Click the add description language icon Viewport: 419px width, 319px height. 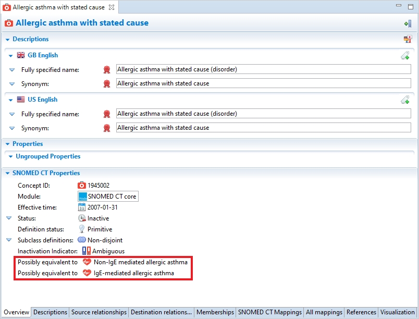[x=408, y=39]
